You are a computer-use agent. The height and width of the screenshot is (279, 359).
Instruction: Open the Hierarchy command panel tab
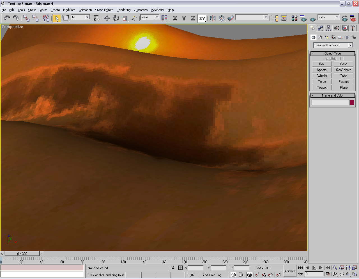tap(328, 28)
